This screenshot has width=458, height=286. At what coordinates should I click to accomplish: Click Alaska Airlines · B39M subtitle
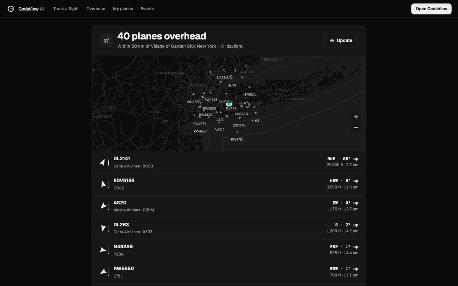click(134, 210)
